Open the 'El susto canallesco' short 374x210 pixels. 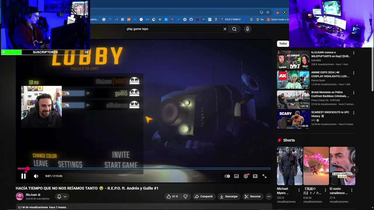[x=342, y=166]
